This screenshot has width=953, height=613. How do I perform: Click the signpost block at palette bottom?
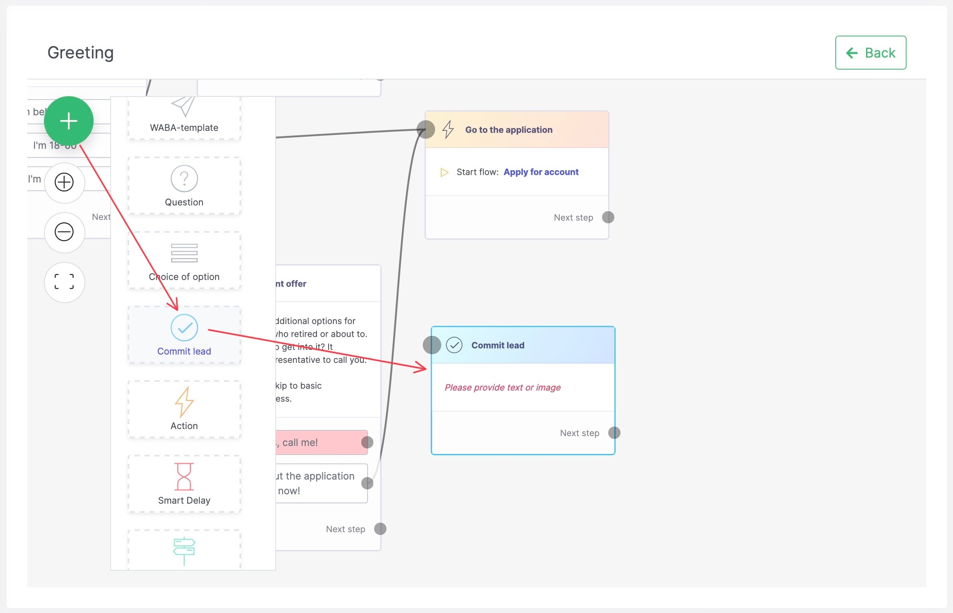pyautogui.click(x=184, y=550)
